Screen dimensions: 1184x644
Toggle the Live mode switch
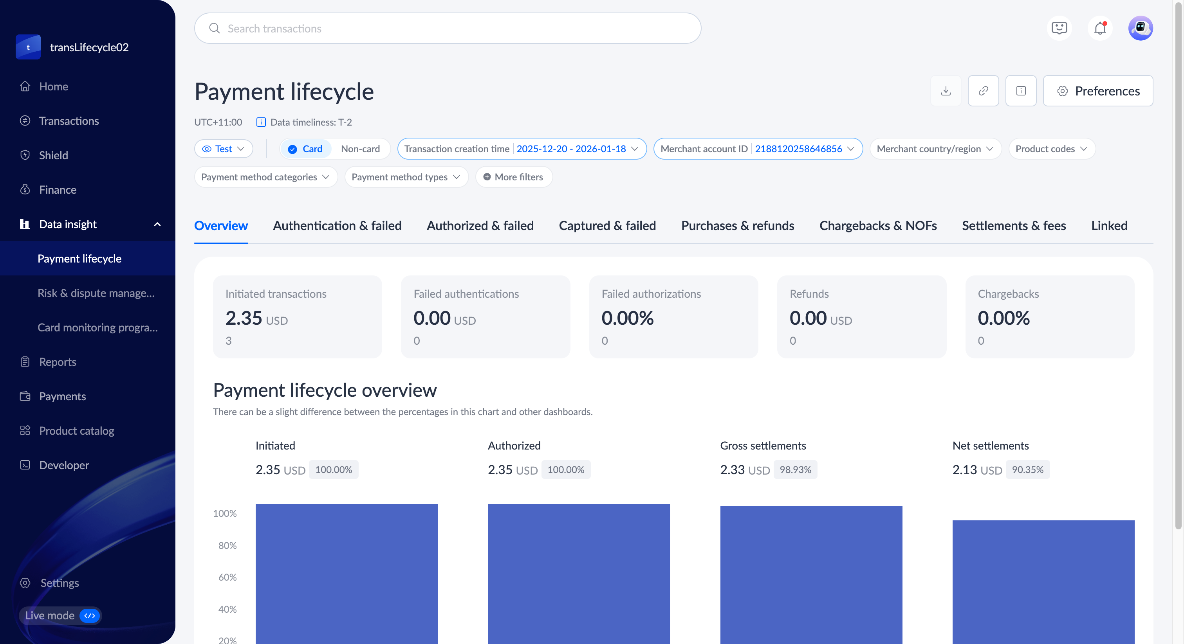tap(90, 615)
